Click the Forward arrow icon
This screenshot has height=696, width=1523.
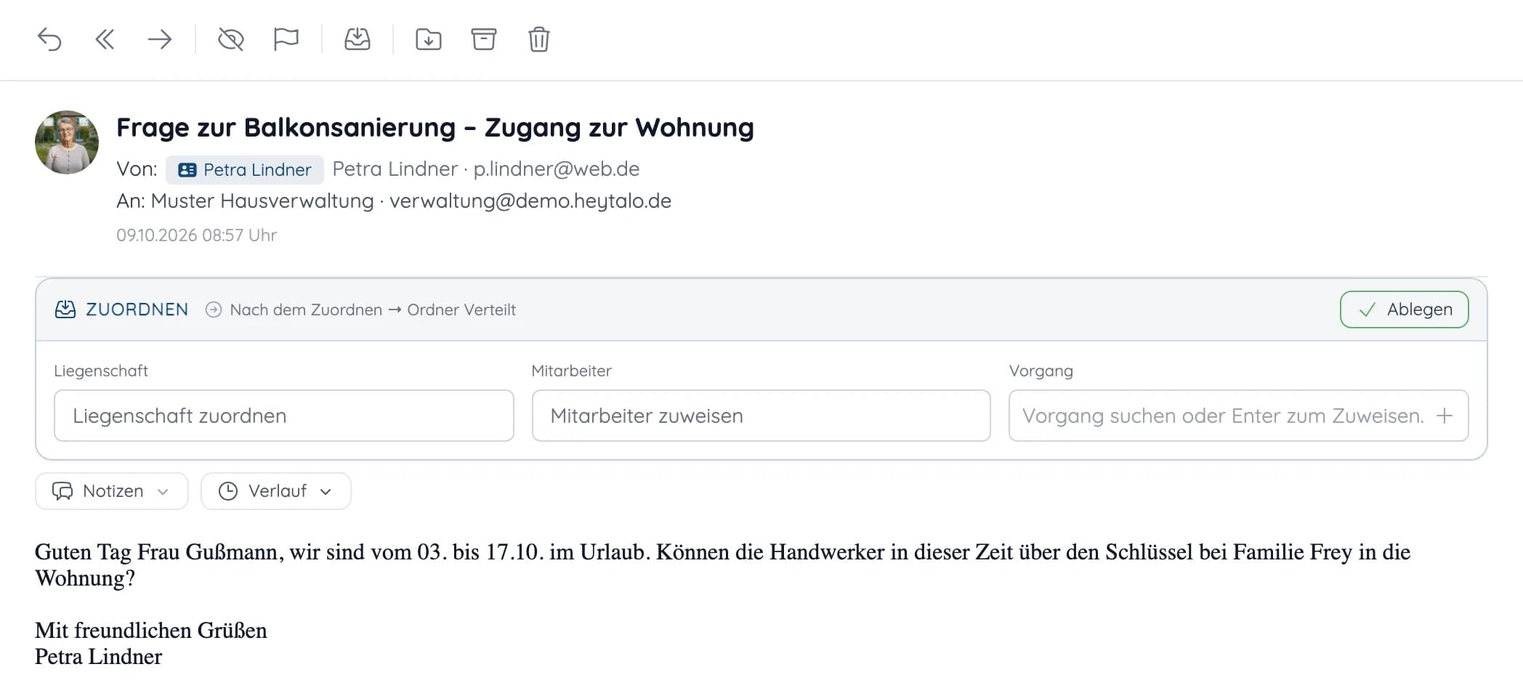(x=160, y=39)
